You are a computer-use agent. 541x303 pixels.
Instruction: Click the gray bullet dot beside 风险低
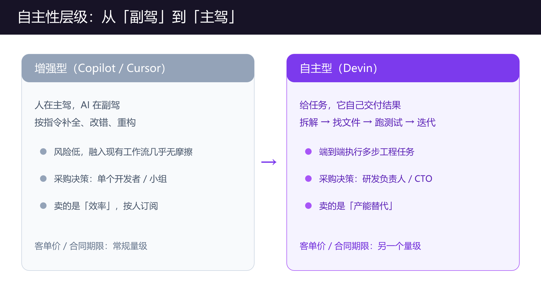[x=43, y=151]
